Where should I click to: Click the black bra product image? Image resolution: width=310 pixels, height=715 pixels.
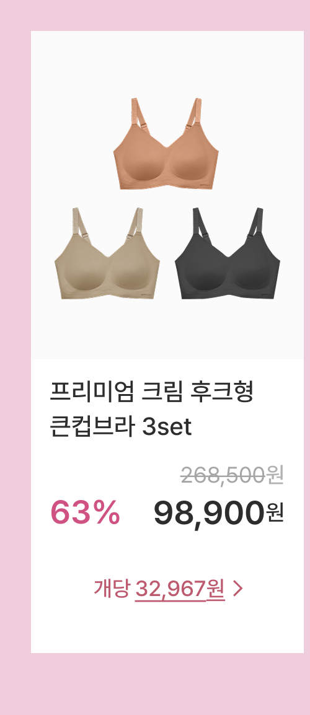pos(228,253)
